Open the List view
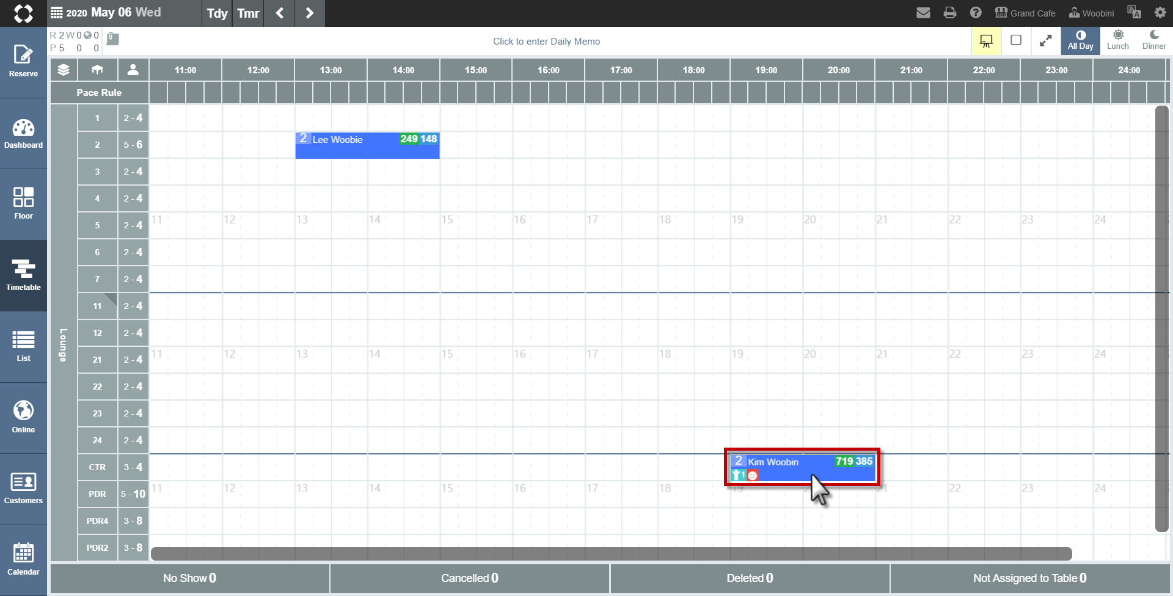 [x=23, y=347]
